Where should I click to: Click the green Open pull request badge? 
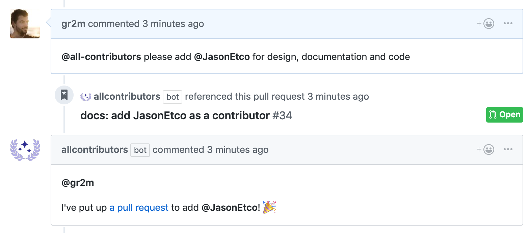click(504, 115)
